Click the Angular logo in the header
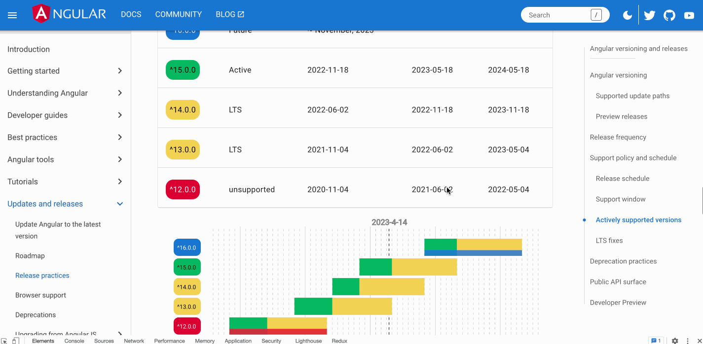 point(69,14)
